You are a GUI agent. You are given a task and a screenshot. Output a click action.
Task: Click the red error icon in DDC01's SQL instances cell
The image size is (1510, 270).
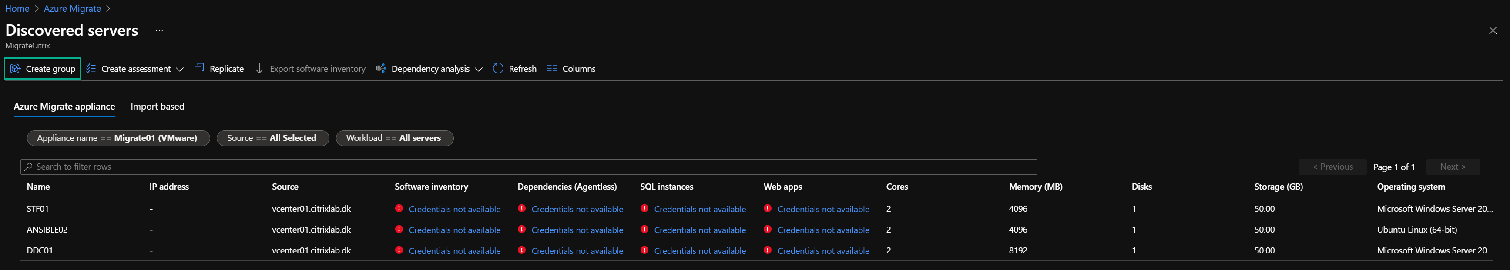pyautogui.click(x=644, y=250)
